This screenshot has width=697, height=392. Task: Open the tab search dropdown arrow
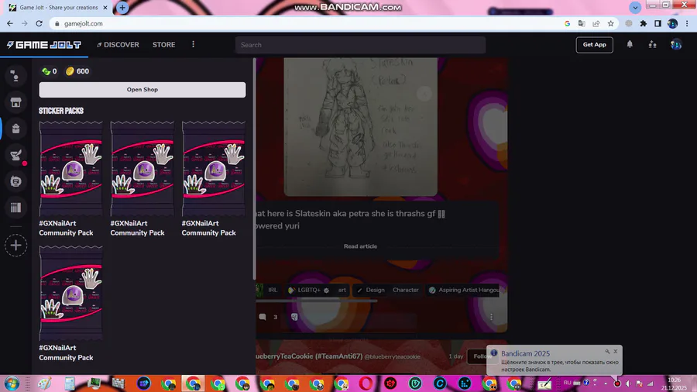[x=635, y=8]
